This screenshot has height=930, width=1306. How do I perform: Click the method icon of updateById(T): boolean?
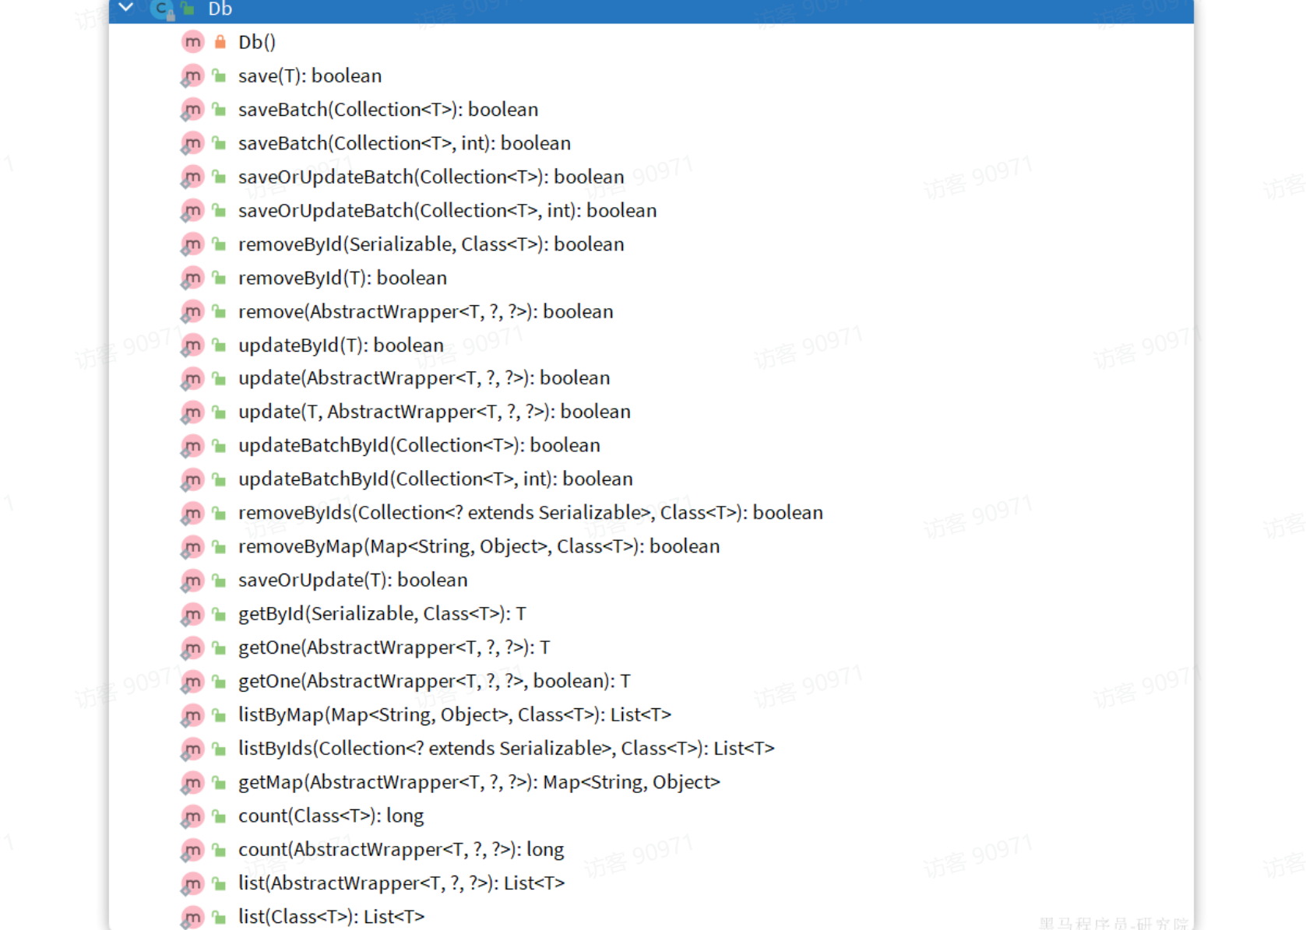[x=192, y=345]
